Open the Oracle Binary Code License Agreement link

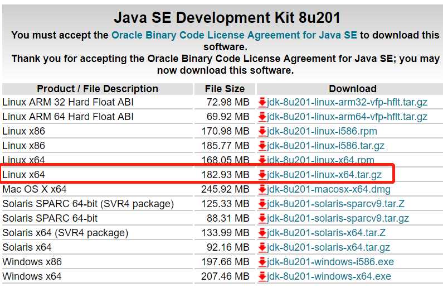coord(234,35)
